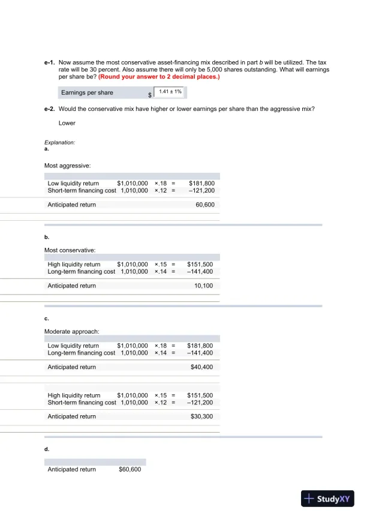Click the $30,300 anticipated return value
Viewport: 367px width, 519px height.
(201, 416)
